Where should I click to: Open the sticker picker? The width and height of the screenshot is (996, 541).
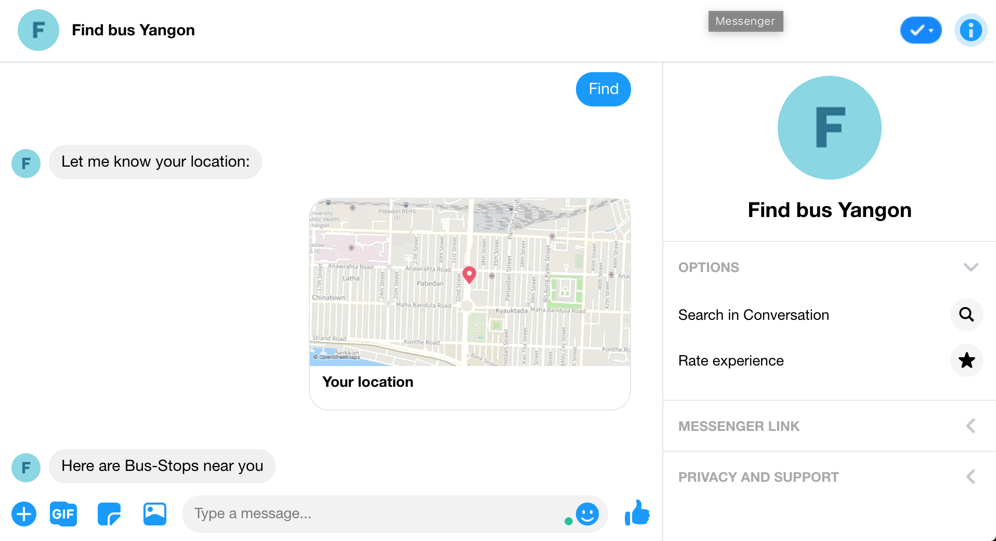click(109, 514)
